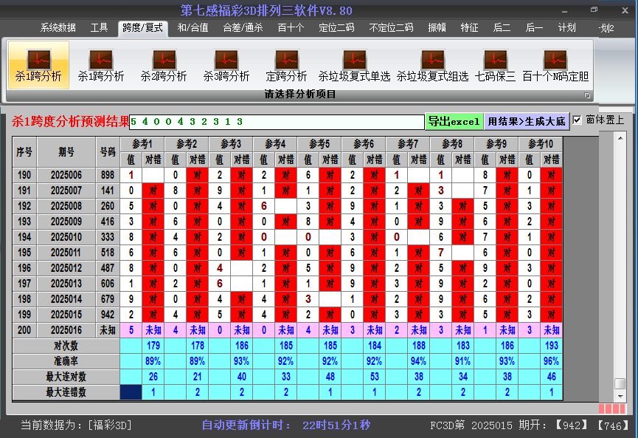The width and height of the screenshot is (638, 438).
Task: Select the highlighted 杀1跨分析 icon
Action: click(x=38, y=65)
